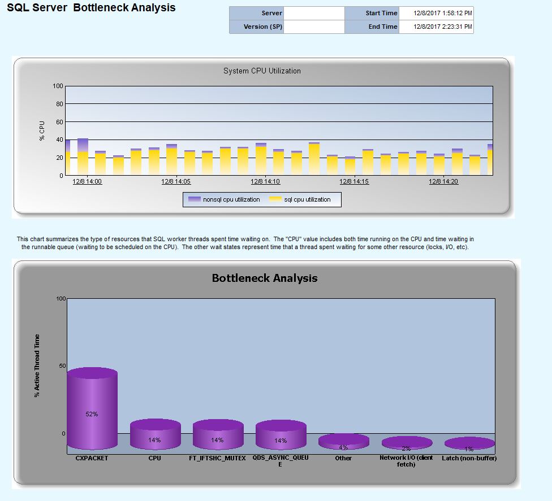The image size is (552, 501).
Task: Click the CXPACKET cylinder bar
Action: coord(92,408)
